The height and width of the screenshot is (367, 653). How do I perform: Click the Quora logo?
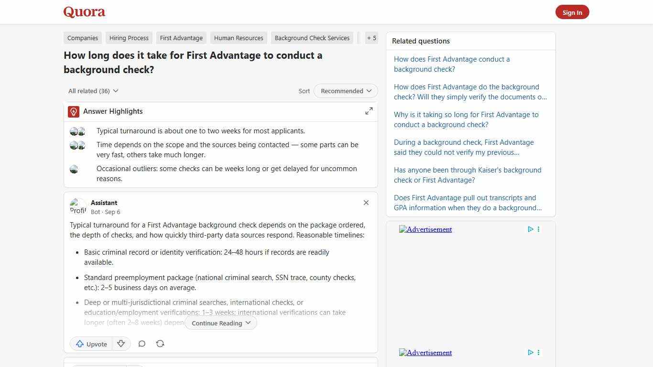pos(84,11)
